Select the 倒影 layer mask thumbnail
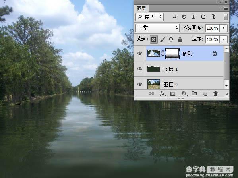This screenshot has width=238, height=178. click(172, 53)
